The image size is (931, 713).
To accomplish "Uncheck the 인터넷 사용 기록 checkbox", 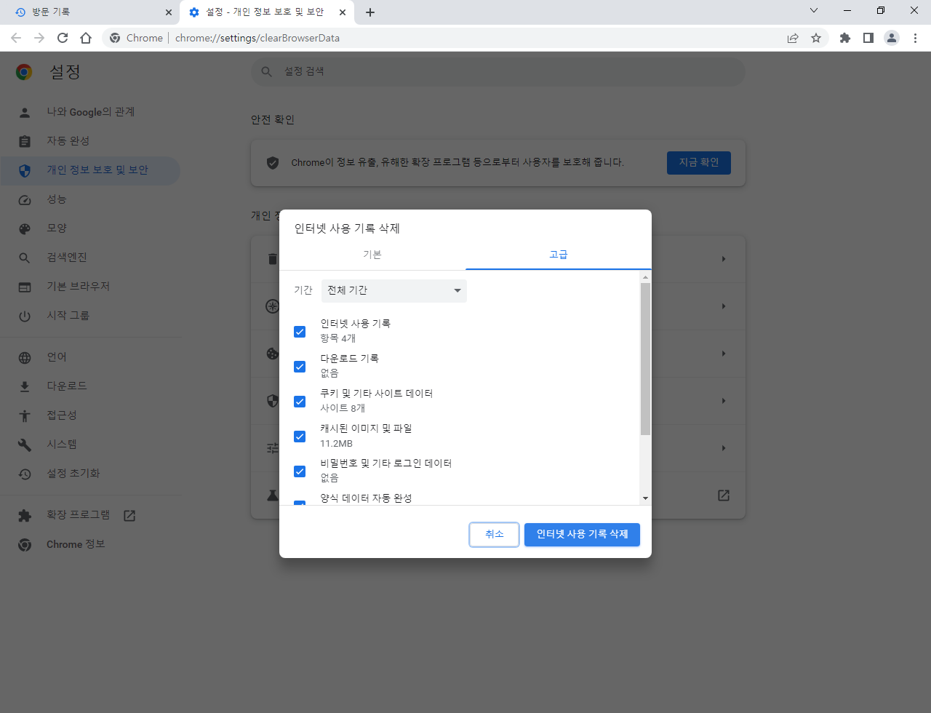I will (x=300, y=332).
